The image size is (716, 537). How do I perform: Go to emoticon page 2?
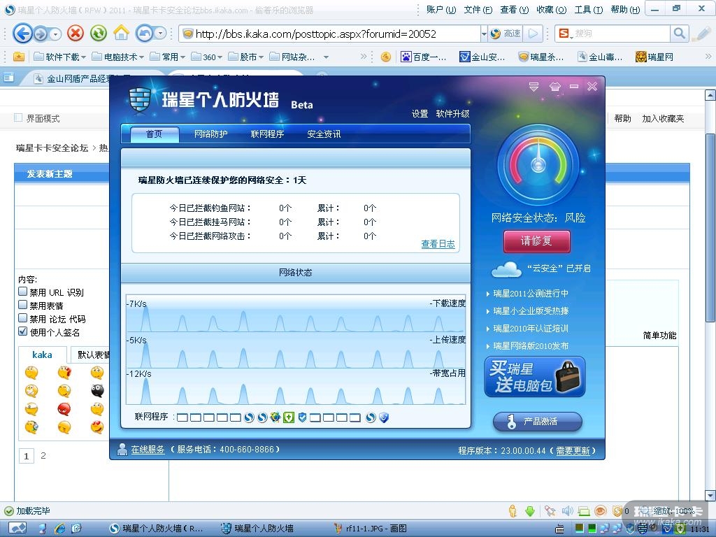(x=43, y=455)
